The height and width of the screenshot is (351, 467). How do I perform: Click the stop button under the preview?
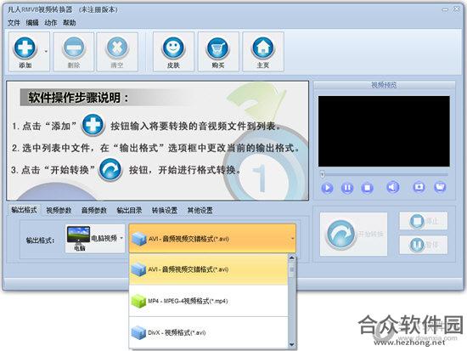[367, 188]
